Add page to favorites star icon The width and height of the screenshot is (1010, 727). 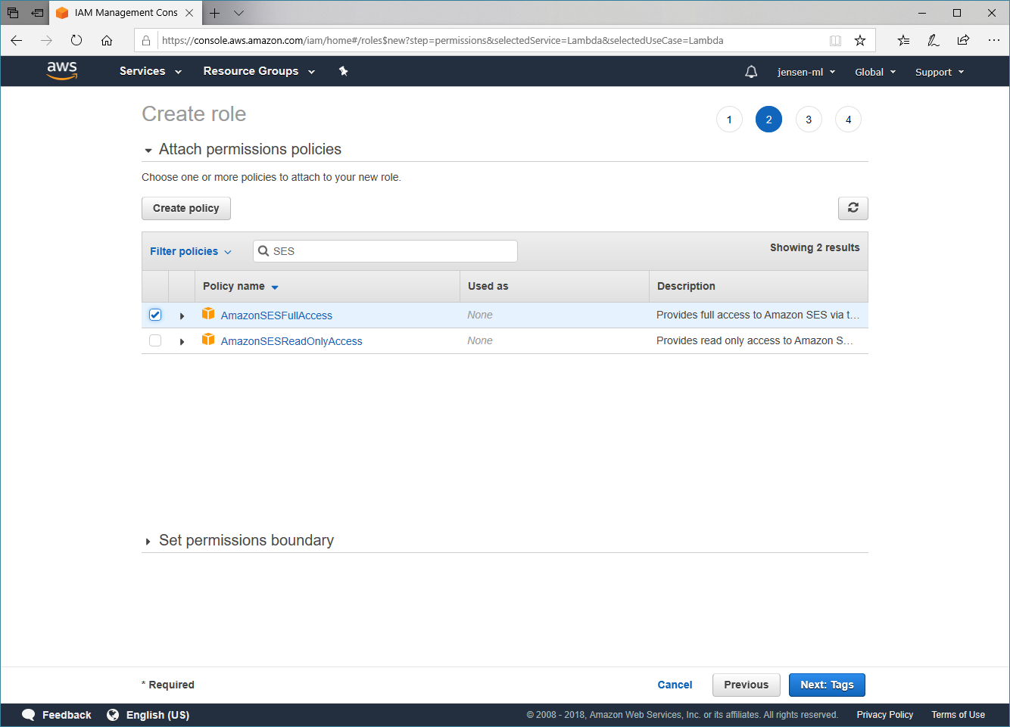[860, 41]
